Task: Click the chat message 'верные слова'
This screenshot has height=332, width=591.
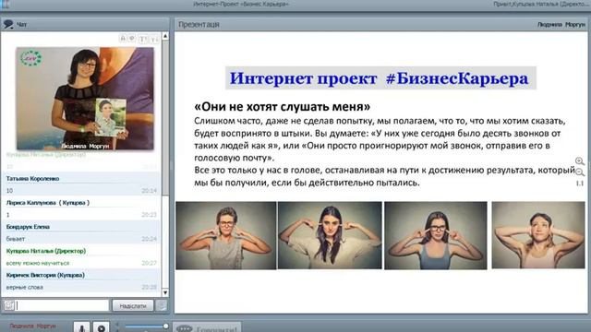Action: [x=25, y=287]
